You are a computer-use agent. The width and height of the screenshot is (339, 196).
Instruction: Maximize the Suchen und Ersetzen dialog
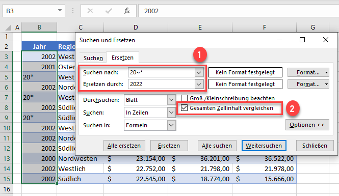click(x=302, y=40)
